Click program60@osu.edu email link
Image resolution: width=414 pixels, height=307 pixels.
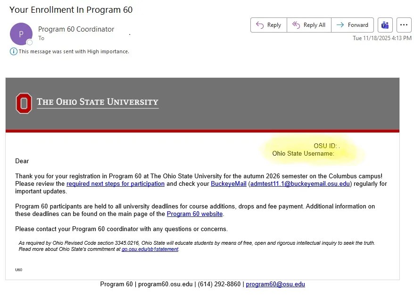tap(275, 284)
